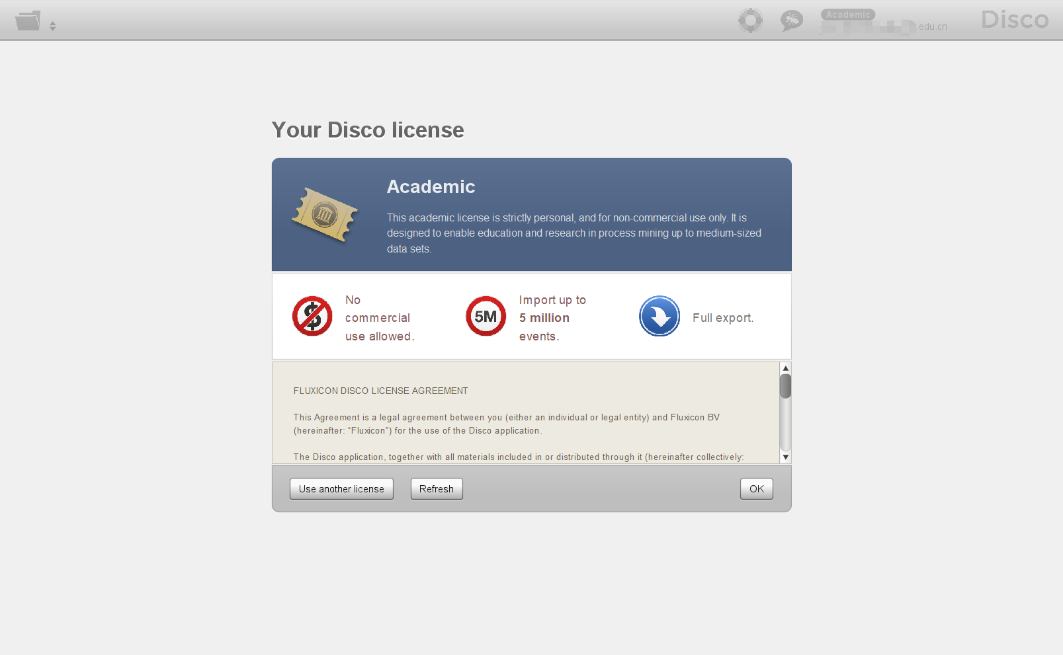Click the Your Disco license page title

(x=368, y=130)
